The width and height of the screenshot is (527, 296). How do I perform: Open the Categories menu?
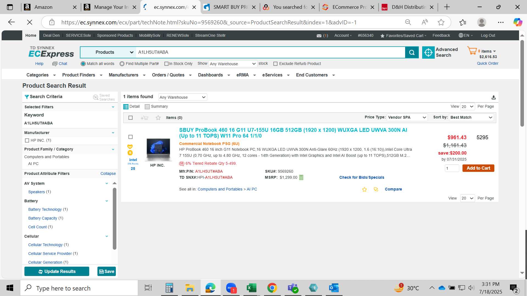pos(41,75)
